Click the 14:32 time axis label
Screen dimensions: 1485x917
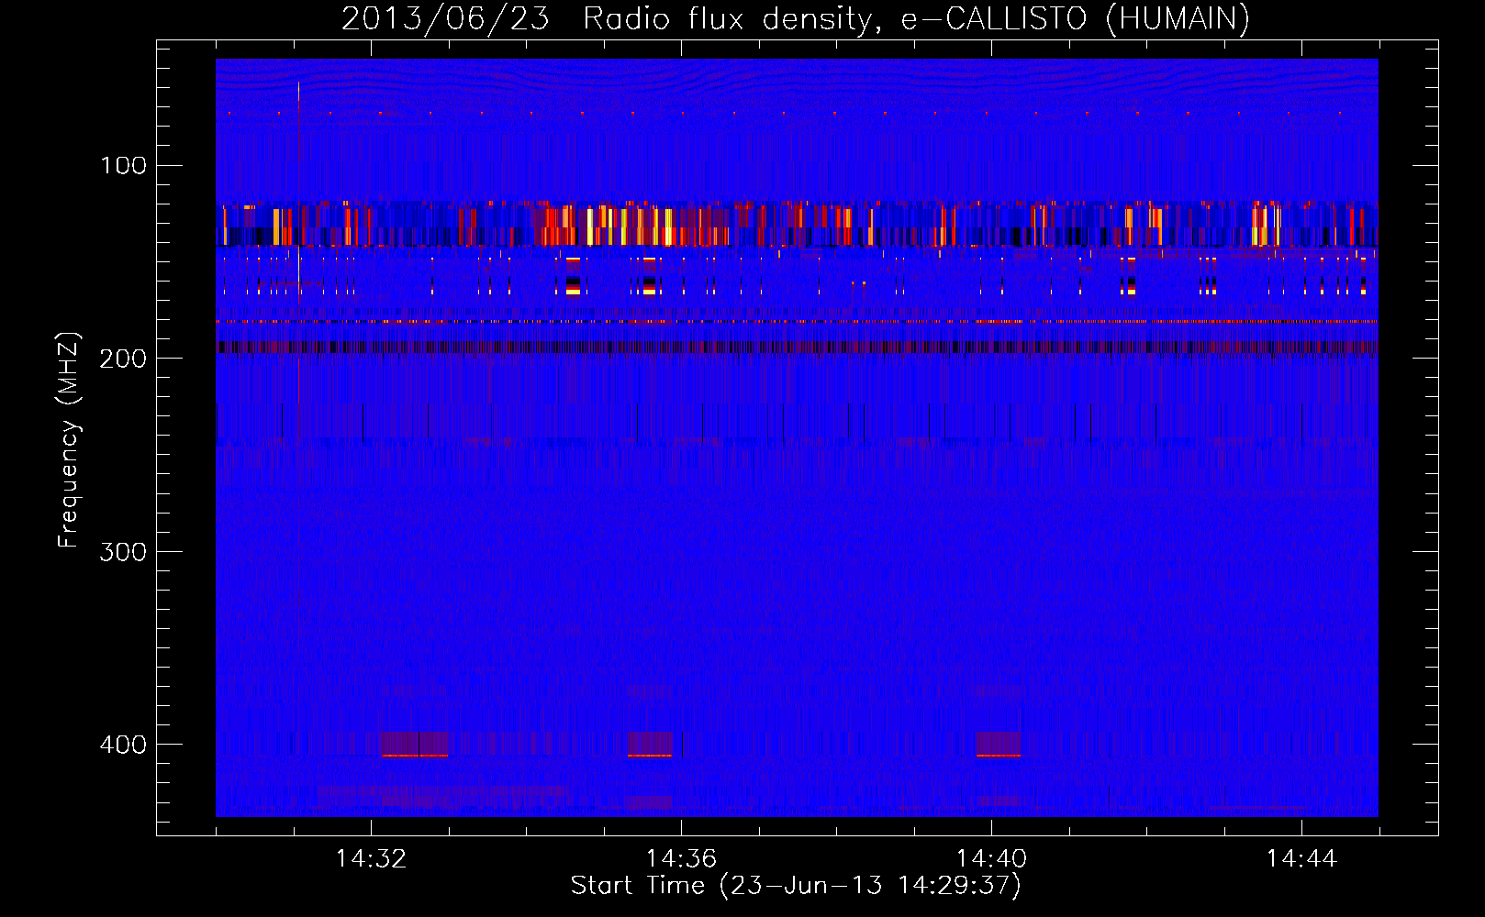tap(371, 859)
